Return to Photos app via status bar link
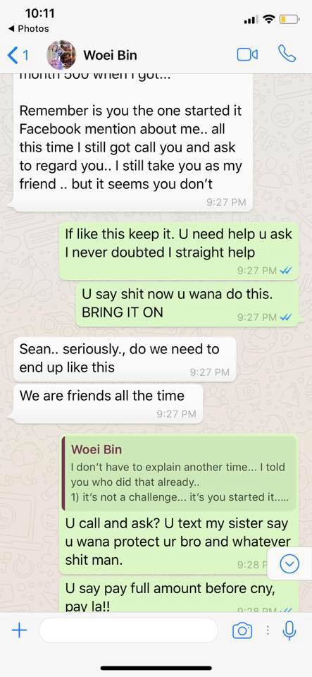This screenshot has height=677, width=312. 28,28
